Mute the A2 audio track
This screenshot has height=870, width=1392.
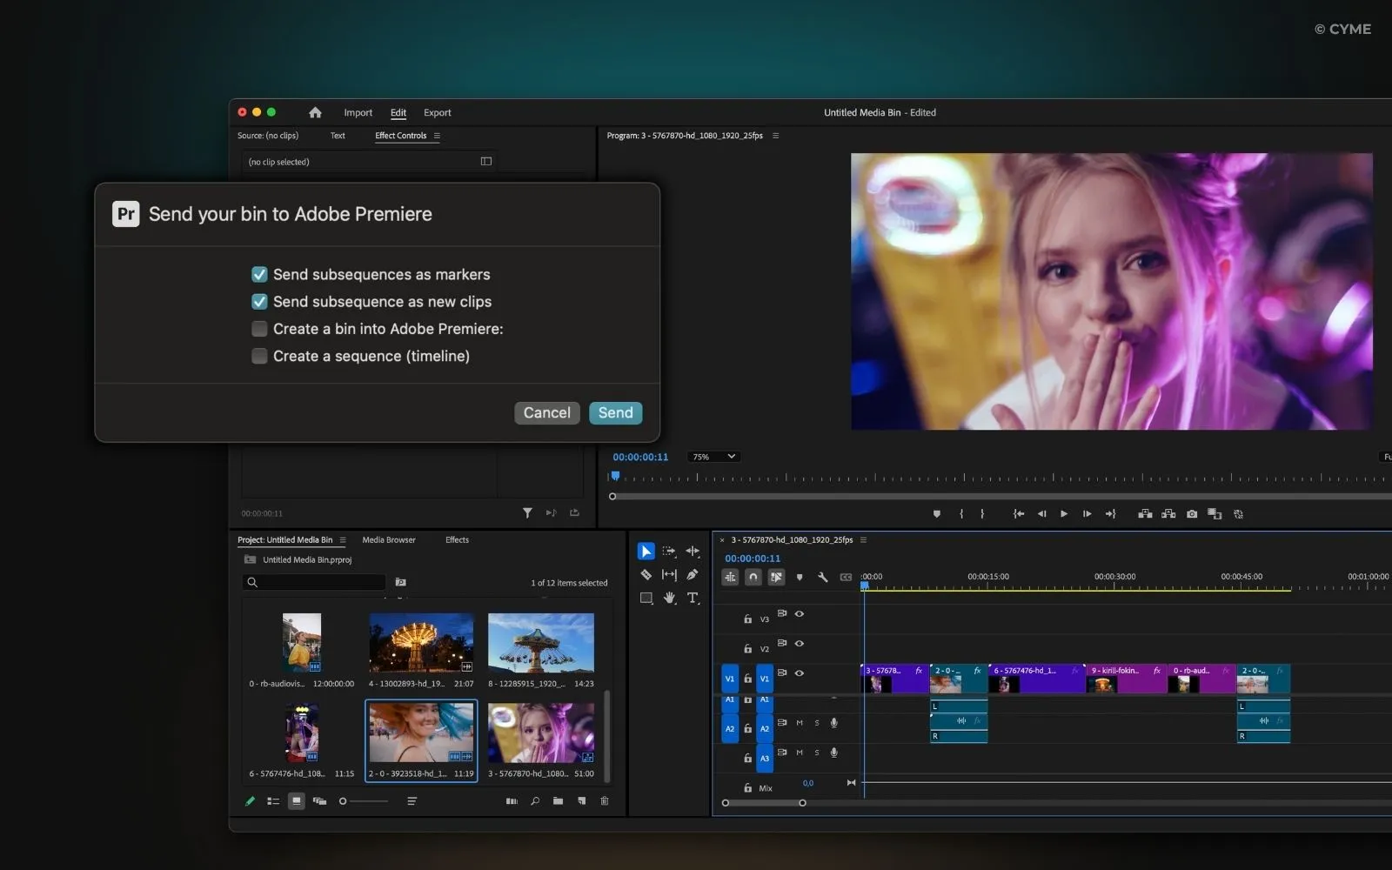800,723
